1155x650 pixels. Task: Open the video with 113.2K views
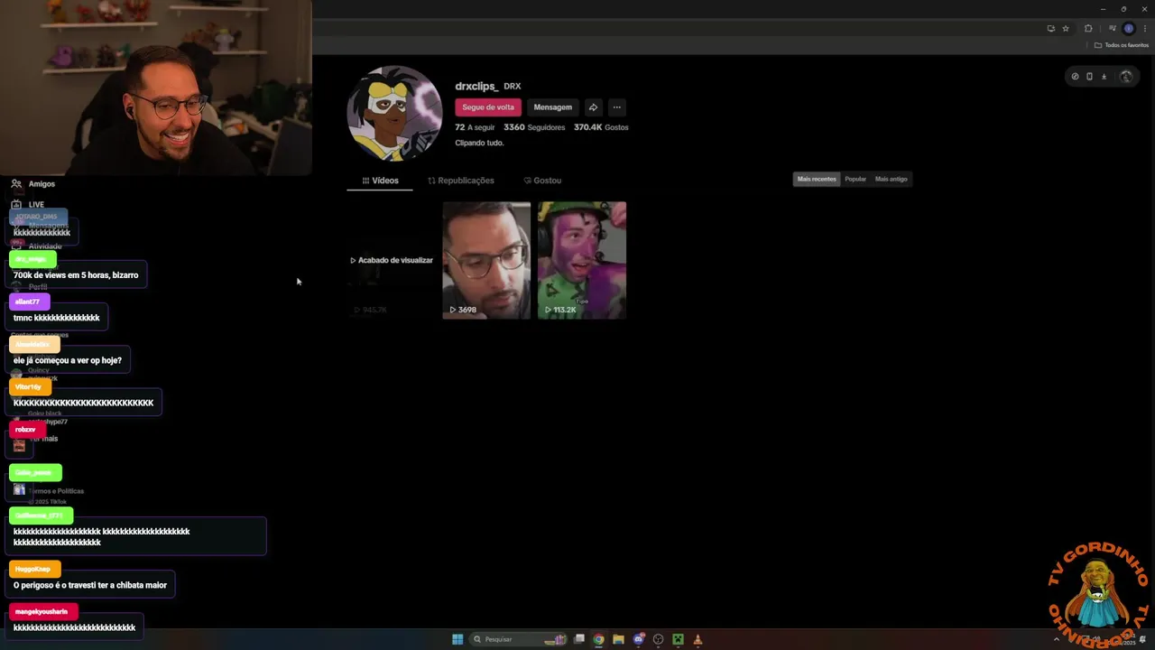click(x=582, y=260)
